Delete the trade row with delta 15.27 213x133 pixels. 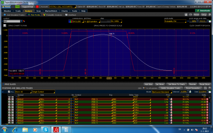coord(207,112)
